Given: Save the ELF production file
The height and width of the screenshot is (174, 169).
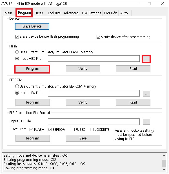Looking at the screenshot, I should (x=83, y=138).
